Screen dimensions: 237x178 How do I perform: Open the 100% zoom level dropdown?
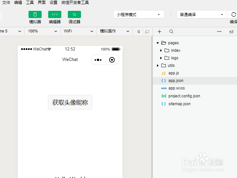pos(43,31)
